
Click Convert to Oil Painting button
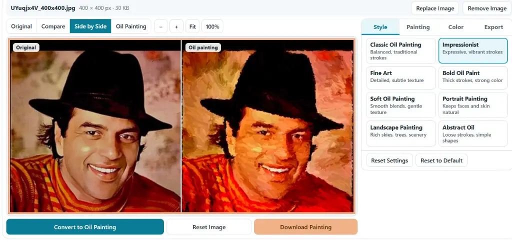pos(85,226)
